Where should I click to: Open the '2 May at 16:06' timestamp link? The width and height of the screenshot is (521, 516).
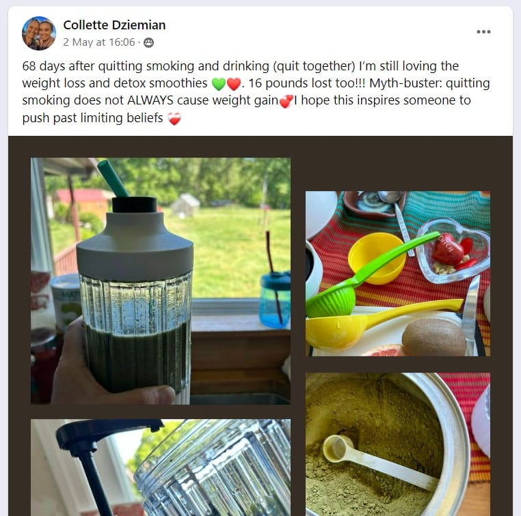tap(99, 42)
